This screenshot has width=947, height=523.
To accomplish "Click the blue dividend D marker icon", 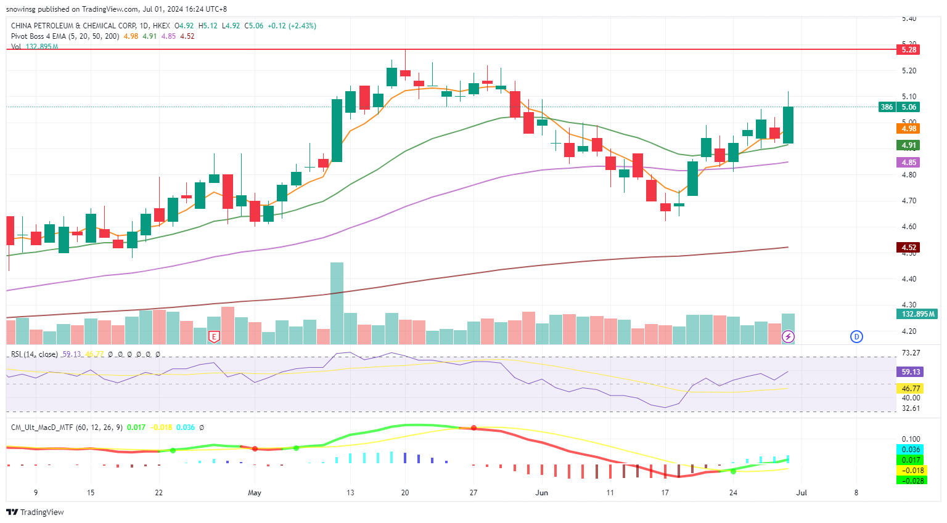I will tap(856, 336).
